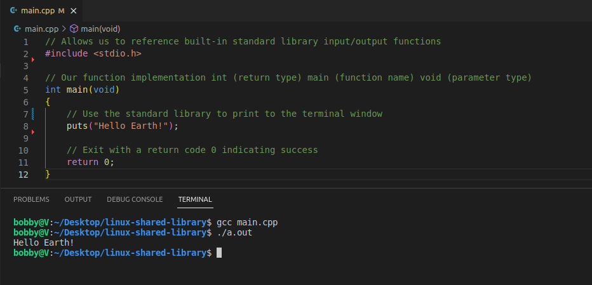Screen dimensions: 592x285
Task: Click line number 5 in the gutter
Action: [25, 89]
